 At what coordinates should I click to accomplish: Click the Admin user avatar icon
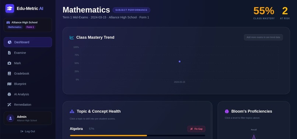tap(10, 118)
